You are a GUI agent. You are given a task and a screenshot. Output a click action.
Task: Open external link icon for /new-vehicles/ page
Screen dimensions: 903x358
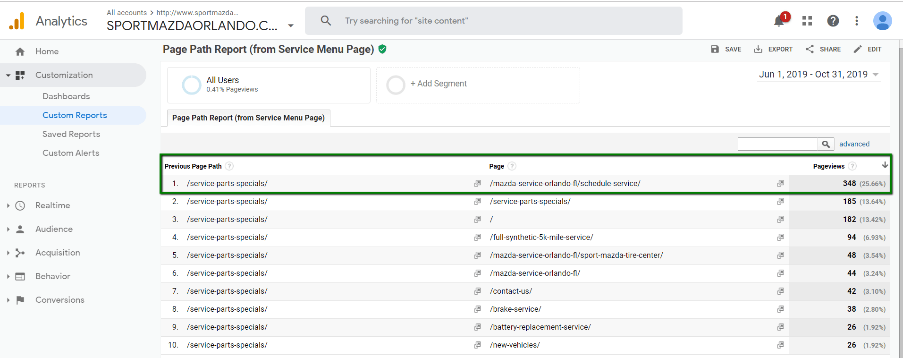point(781,345)
